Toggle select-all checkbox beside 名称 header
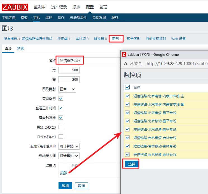 [127, 87]
